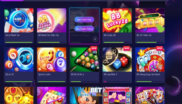Viewport: 182px width, 104px height.
Task: Click the green progress bar under Sports Lotto
Action: (x=52, y=82)
